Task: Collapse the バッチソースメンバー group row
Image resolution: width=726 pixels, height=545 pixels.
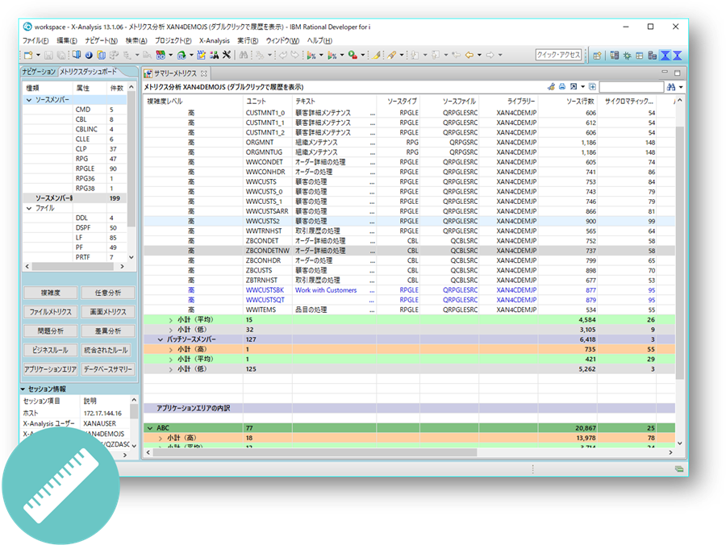Action: 161,339
